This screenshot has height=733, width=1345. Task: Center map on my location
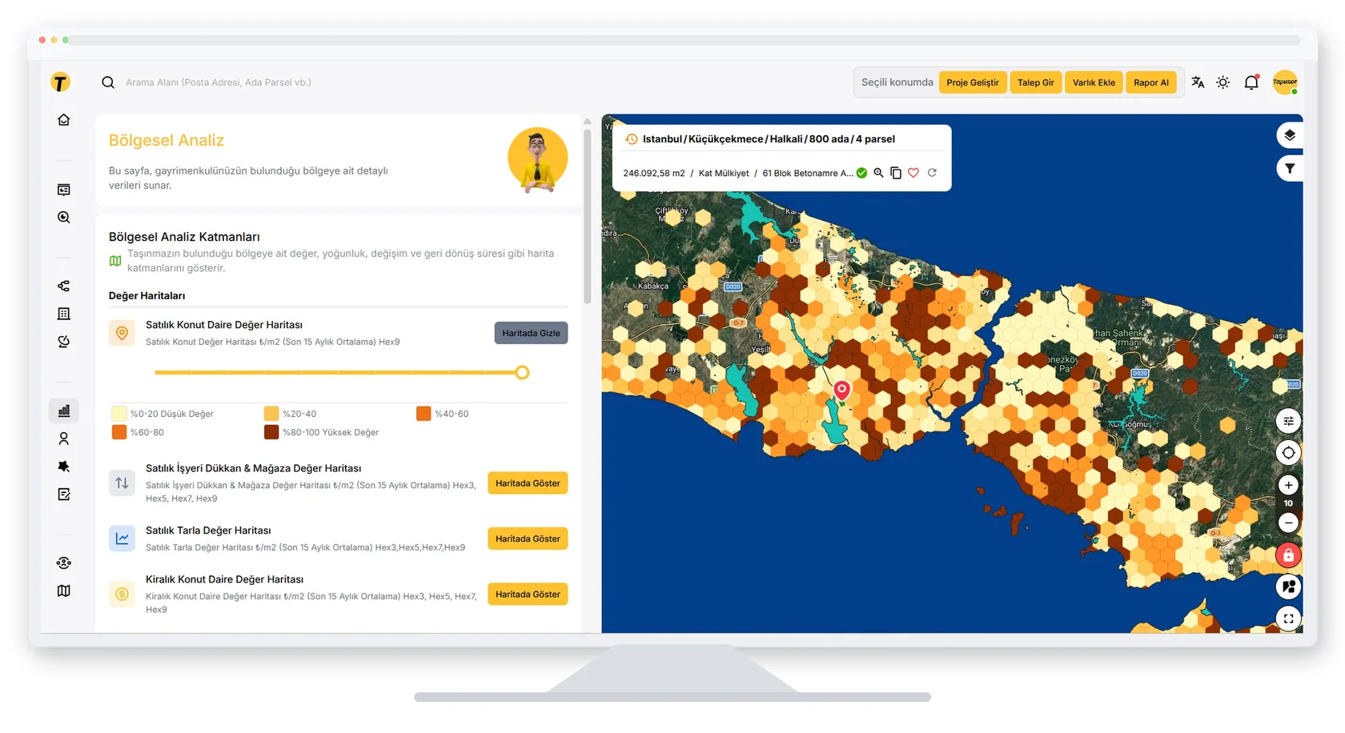tap(1288, 453)
